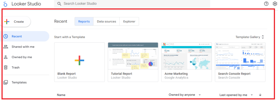The height and width of the screenshot is (102, 278).
Task: Click the Template Gallery label
Action: pos(248,37)
